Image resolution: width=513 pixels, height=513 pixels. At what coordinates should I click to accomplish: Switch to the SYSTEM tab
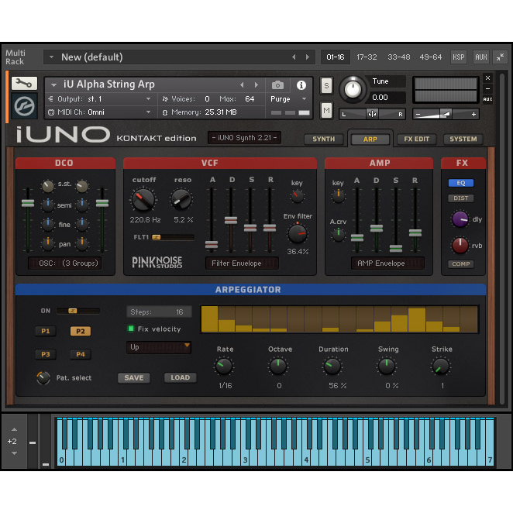tap(463, 139)
